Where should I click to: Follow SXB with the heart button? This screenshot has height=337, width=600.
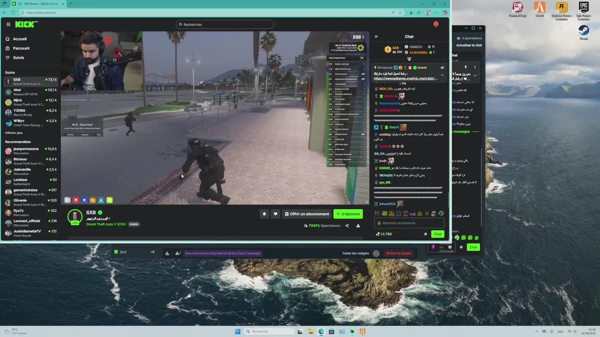point(276,214)
